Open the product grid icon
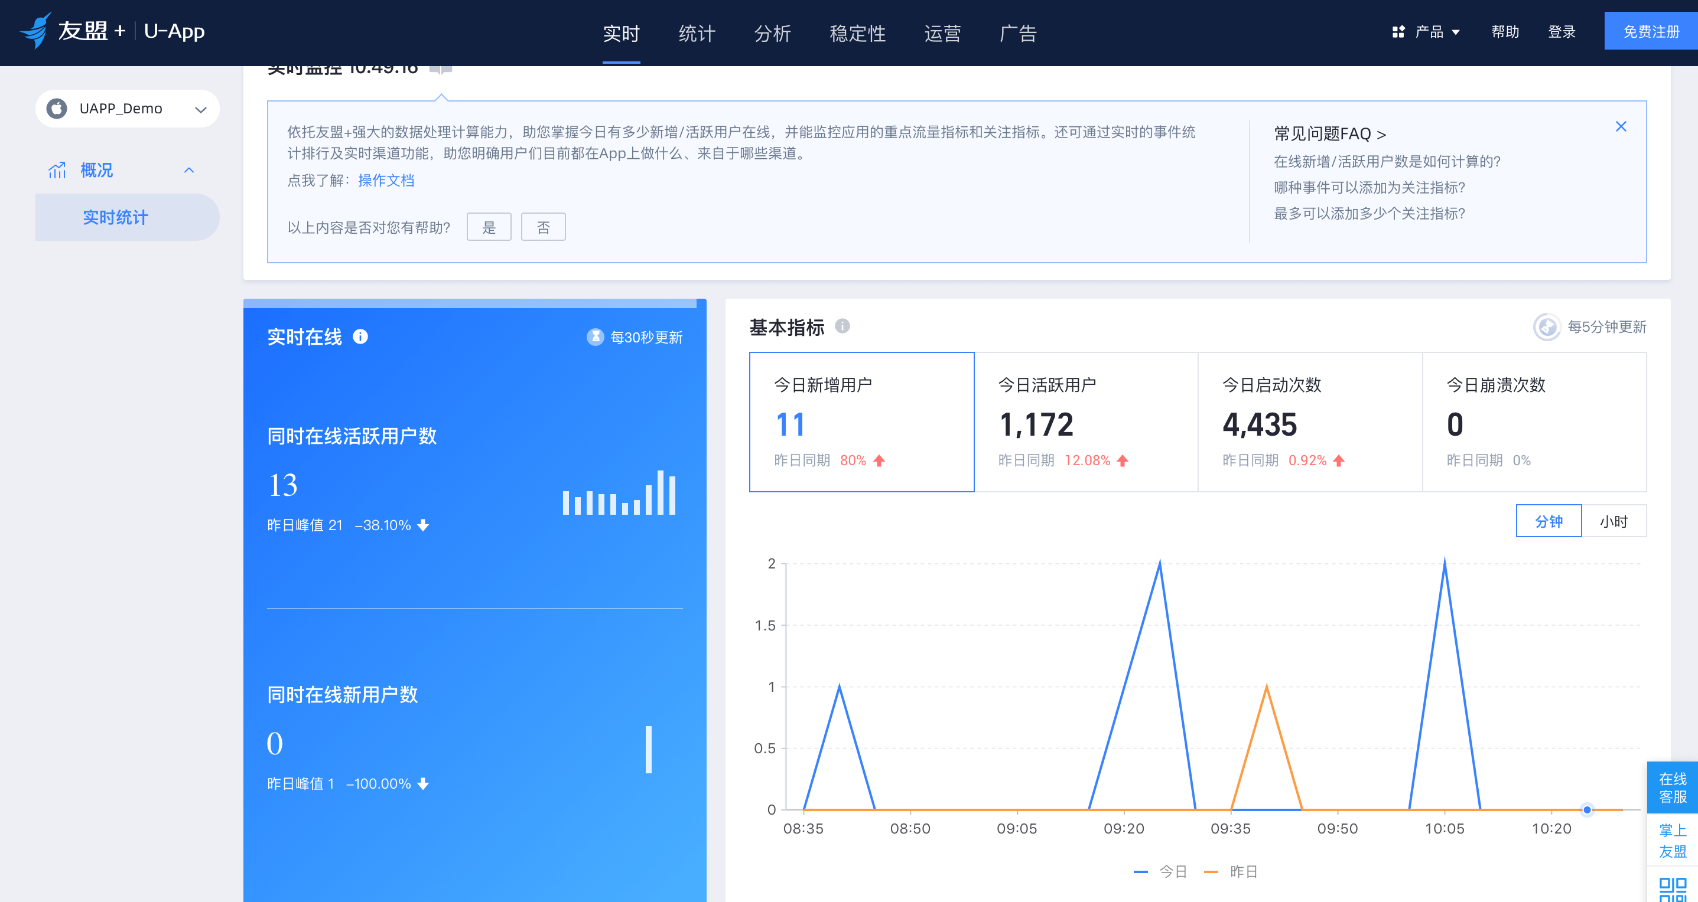This screenshot has width=1698, height=902. click(1398, 32)
